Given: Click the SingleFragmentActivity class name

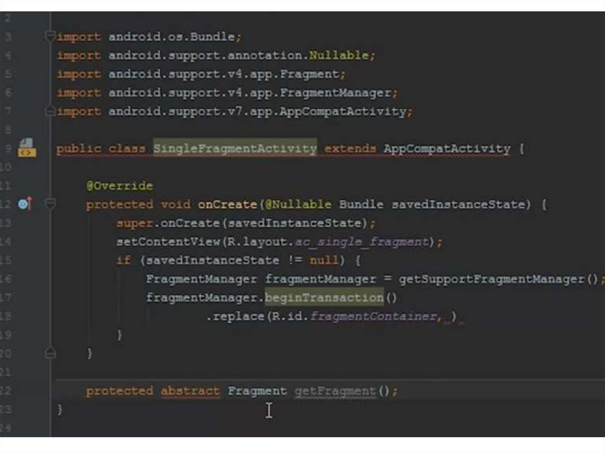Looking at the screenshot, I should click(x=235, y=149).
